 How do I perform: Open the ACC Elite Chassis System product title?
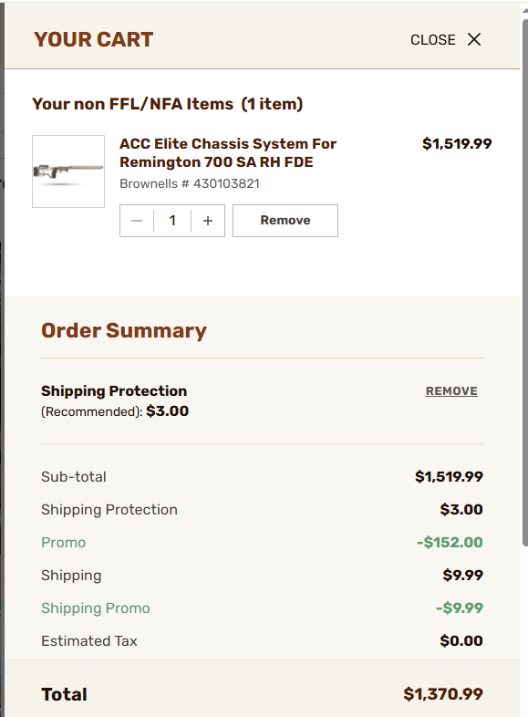228,152
